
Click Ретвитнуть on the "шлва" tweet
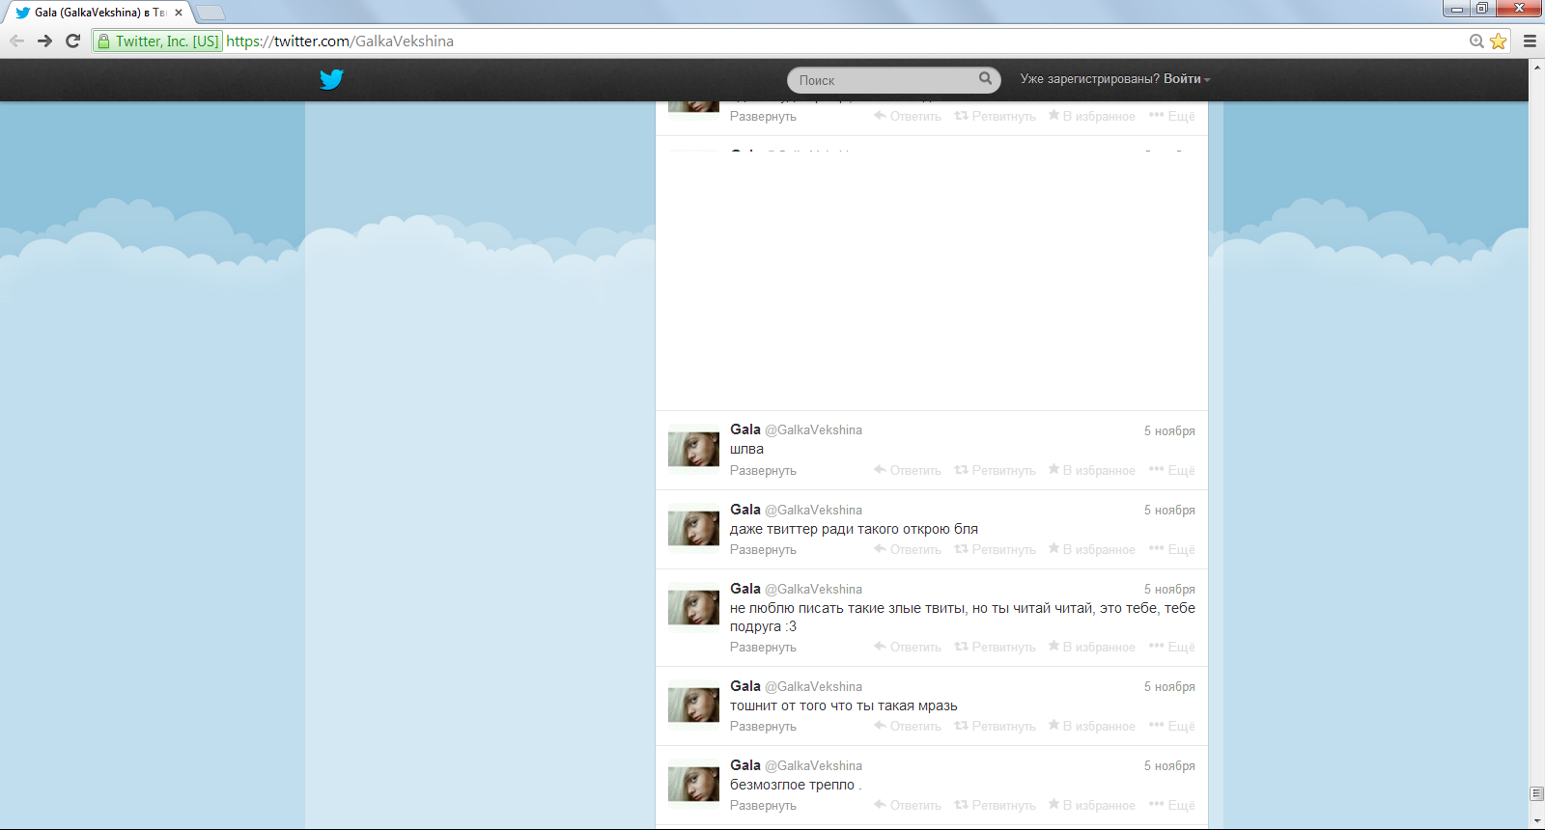(x=995, y=470)
